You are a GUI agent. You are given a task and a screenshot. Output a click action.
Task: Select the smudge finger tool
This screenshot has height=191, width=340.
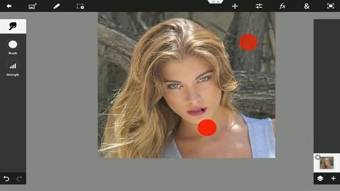click(13, 26)
